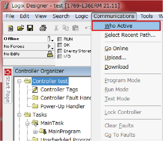Choose Go Online menu entry
The image size is (163, 141).
(x=116, y=48)
